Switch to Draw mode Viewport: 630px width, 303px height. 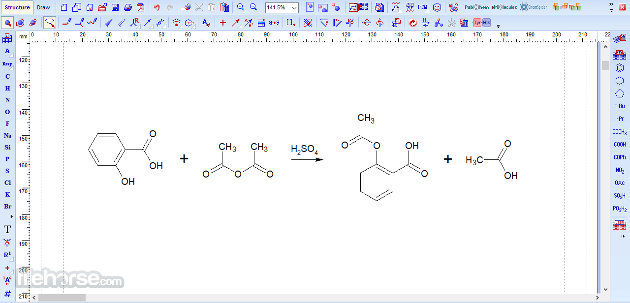[x=43, y=7]
